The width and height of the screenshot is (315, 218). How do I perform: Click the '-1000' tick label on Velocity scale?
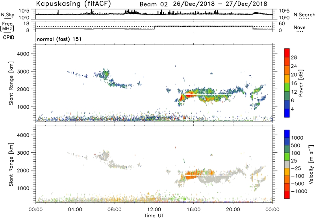pos(299,191)
